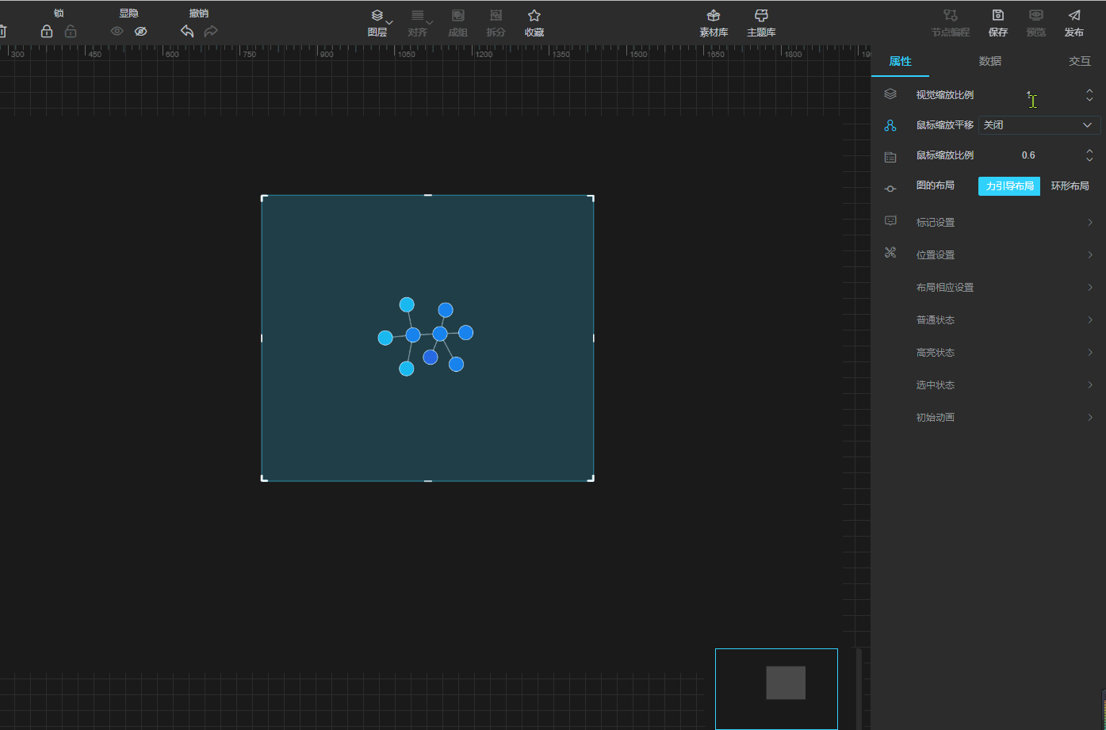
Task: Click the redo arrow under 撤销
Action: click(x=211, y=32)
